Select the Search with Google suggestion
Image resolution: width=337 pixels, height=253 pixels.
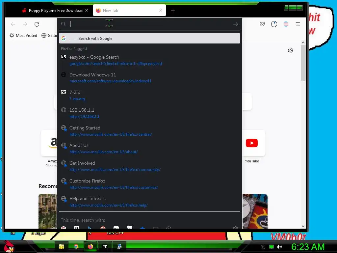(150, 38)
